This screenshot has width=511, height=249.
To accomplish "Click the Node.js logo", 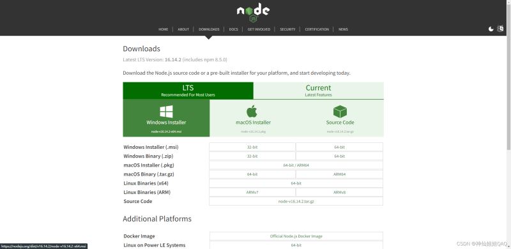I will (x=253, y=13).
